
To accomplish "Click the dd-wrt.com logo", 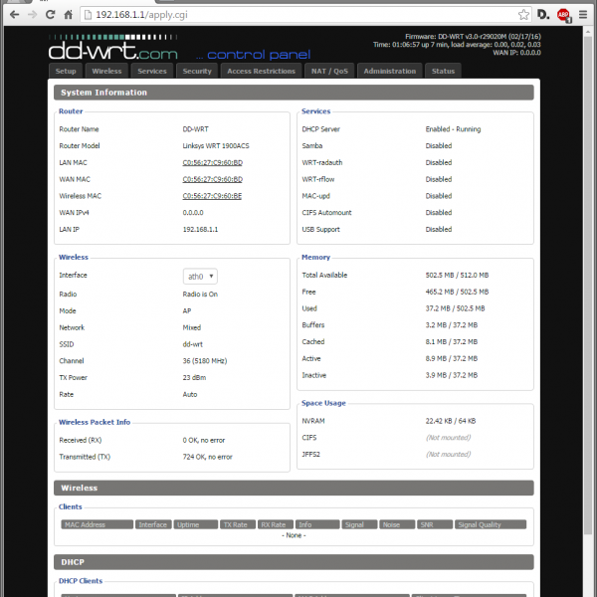I will pos(113,50).
